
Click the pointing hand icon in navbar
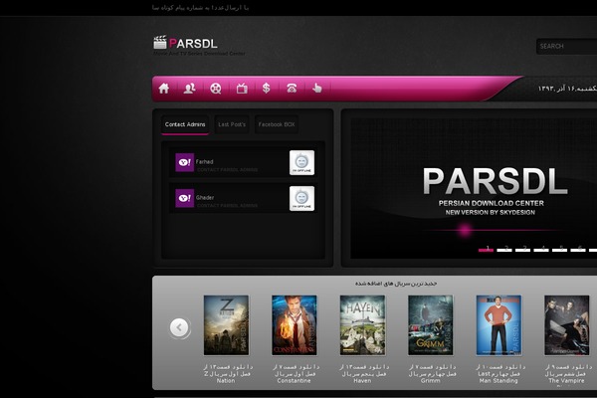316,89
